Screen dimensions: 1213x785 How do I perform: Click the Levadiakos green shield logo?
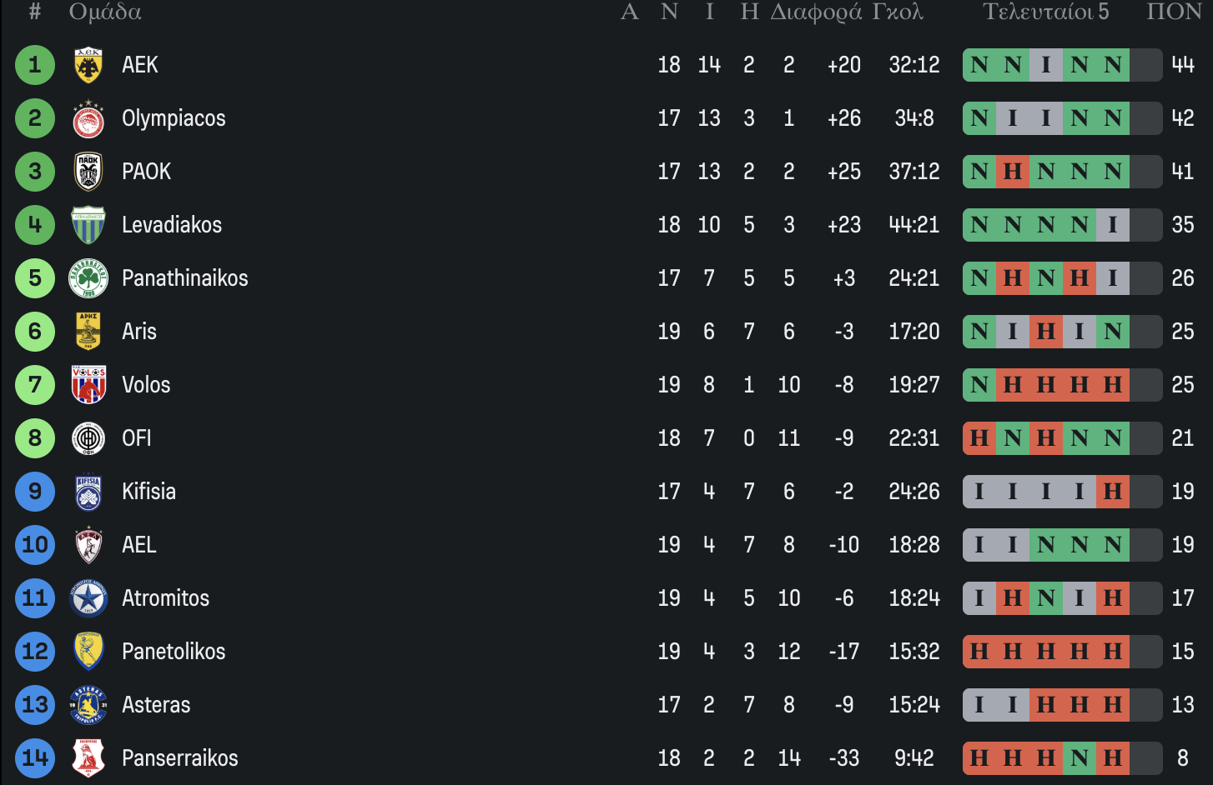click(x=88, y=225)
